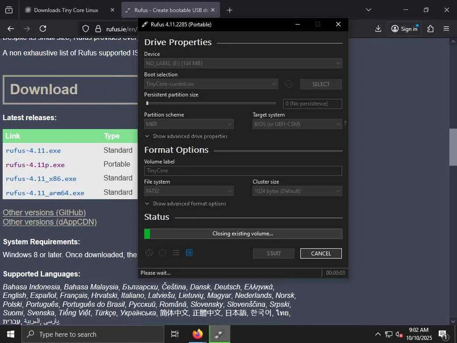
Task: Open Windows notification center icon
Action: (443, 335)
